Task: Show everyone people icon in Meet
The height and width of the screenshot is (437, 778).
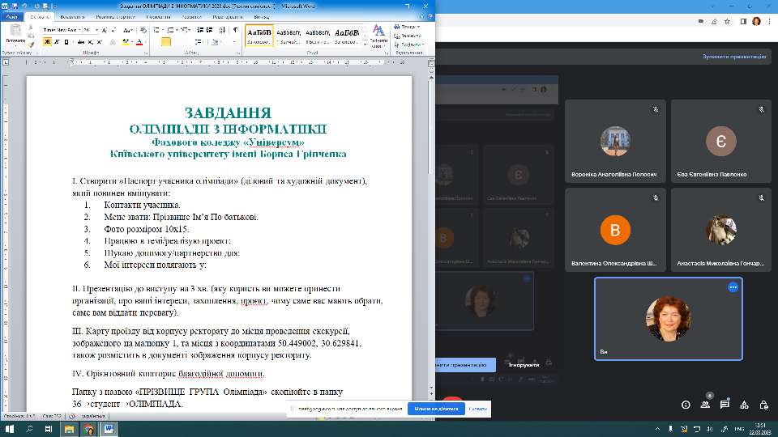Action: click(705, 405)
